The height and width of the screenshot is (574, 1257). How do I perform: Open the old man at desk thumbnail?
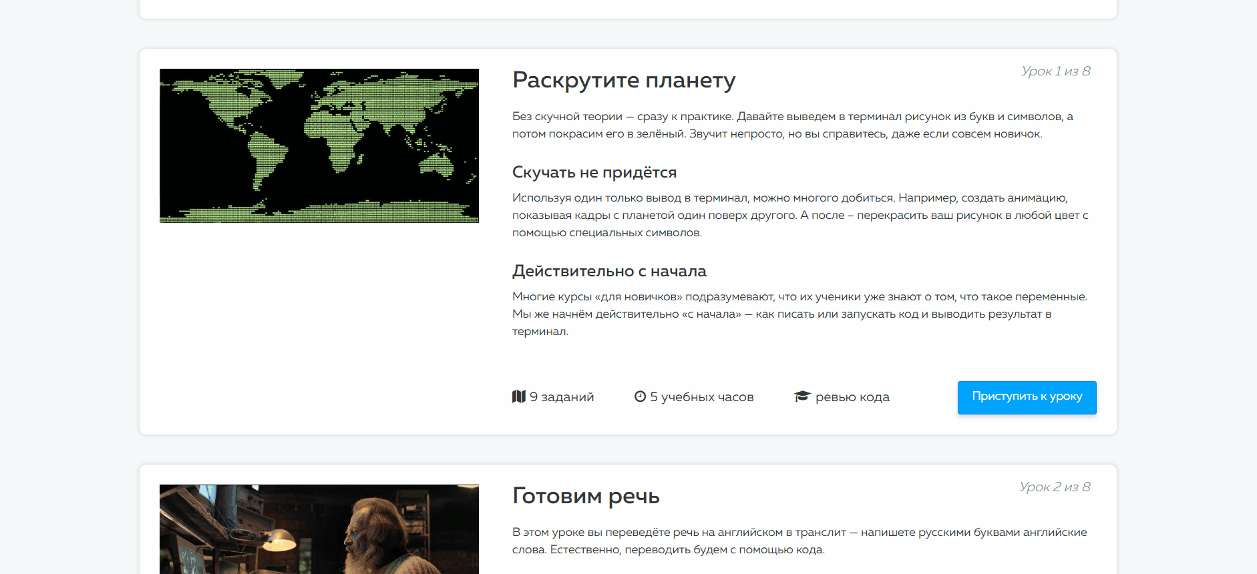point(319,529)
